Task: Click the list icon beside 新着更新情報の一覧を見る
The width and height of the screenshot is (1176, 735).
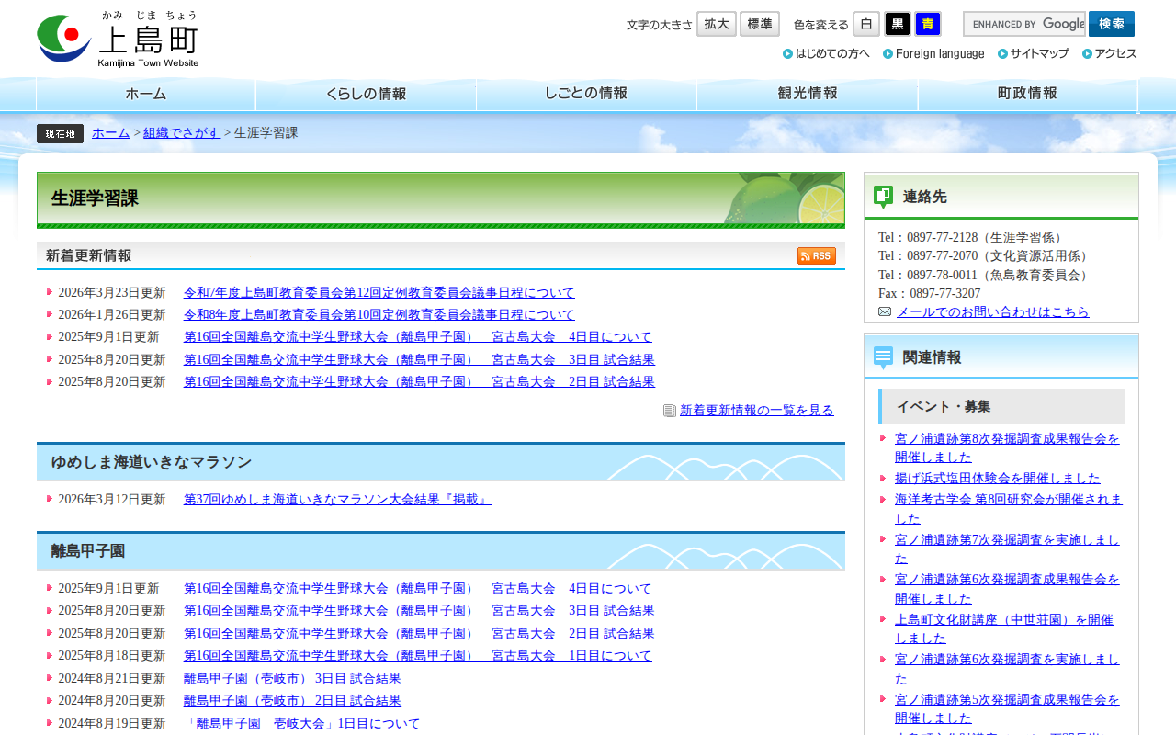Action: [670, 411]
